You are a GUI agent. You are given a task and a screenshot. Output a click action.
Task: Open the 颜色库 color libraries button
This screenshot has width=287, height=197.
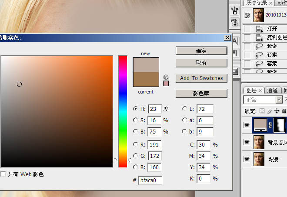click(x=201, y=93)
